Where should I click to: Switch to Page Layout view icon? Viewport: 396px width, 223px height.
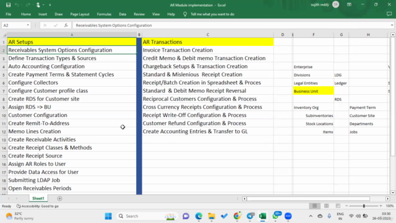click(x=326, y=206)
